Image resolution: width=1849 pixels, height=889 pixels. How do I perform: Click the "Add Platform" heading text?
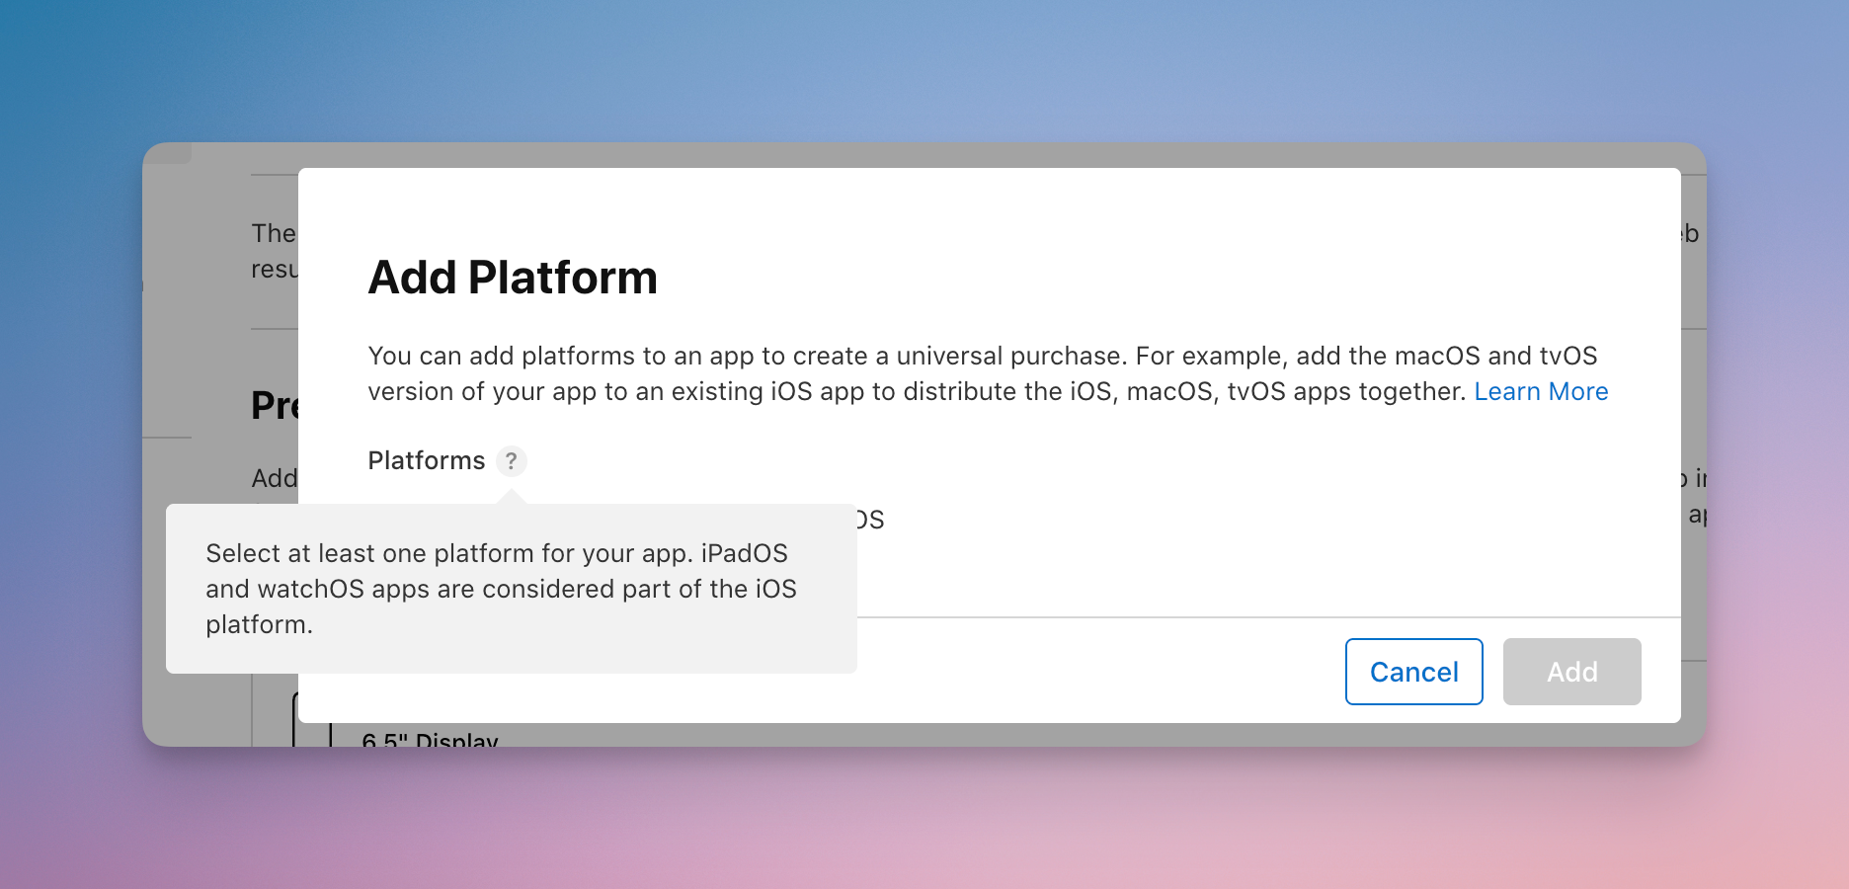click(513, 278)
